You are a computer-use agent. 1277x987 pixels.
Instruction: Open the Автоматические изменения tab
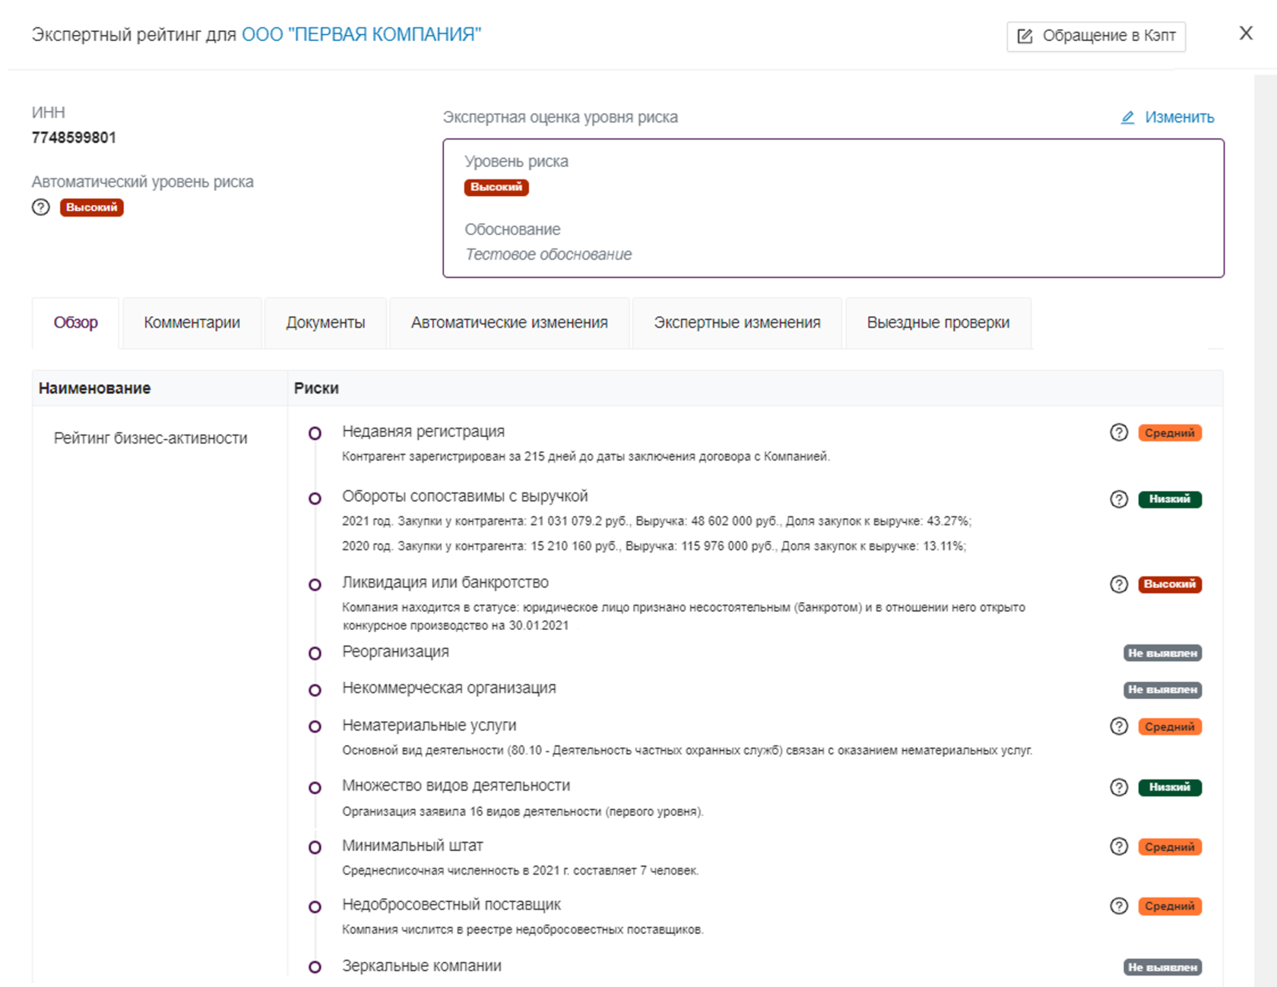coord(509,323)
